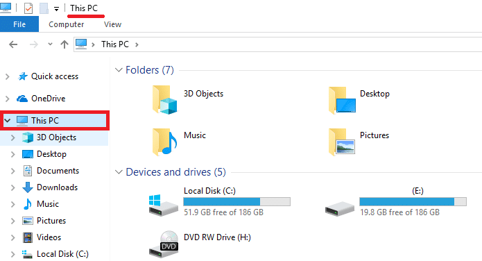
Task: Click the Music folder name in main pane
Action: point(195,135)
